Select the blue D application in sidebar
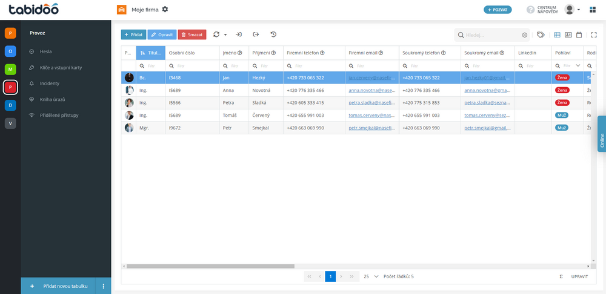 (x=10, y=105)
